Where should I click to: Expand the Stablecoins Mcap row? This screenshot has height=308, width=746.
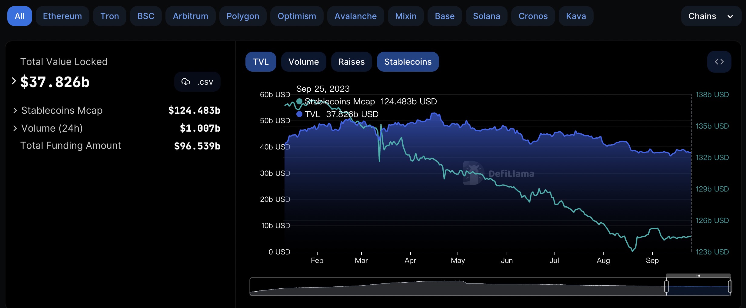click(x=15, y=110)
